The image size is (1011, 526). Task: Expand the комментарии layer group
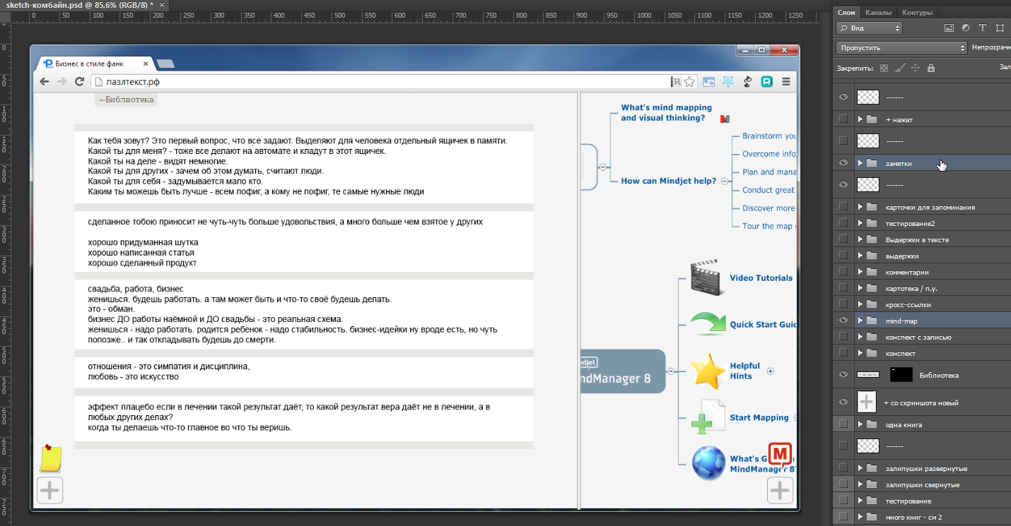[x=860, y=272]
